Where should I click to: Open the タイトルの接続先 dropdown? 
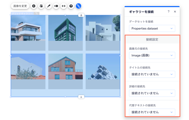point(152,74)
